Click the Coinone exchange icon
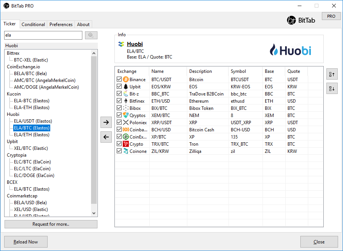This screenshot has height=251, width=343. click(x=126, y=151)
